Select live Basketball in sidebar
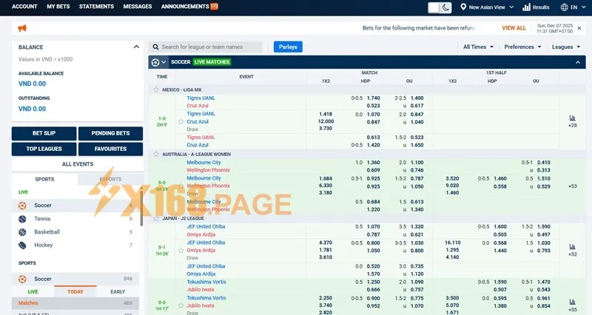This screenshot has height=315, width=592. point(75,232)
